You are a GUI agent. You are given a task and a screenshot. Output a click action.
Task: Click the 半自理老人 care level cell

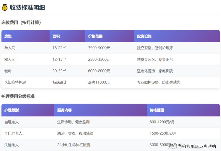pyautogui.click(x=13, y=133)
